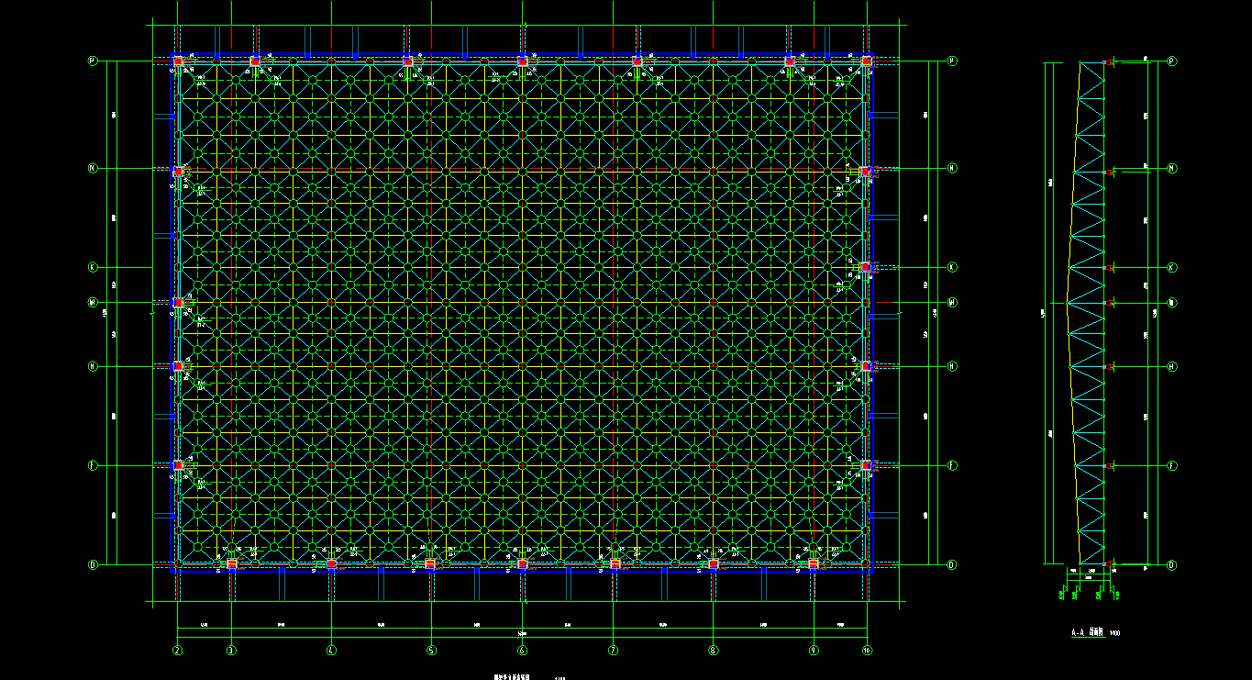
Task: Select axis bubble D left of the plan
Action: [x=93, y=564]
